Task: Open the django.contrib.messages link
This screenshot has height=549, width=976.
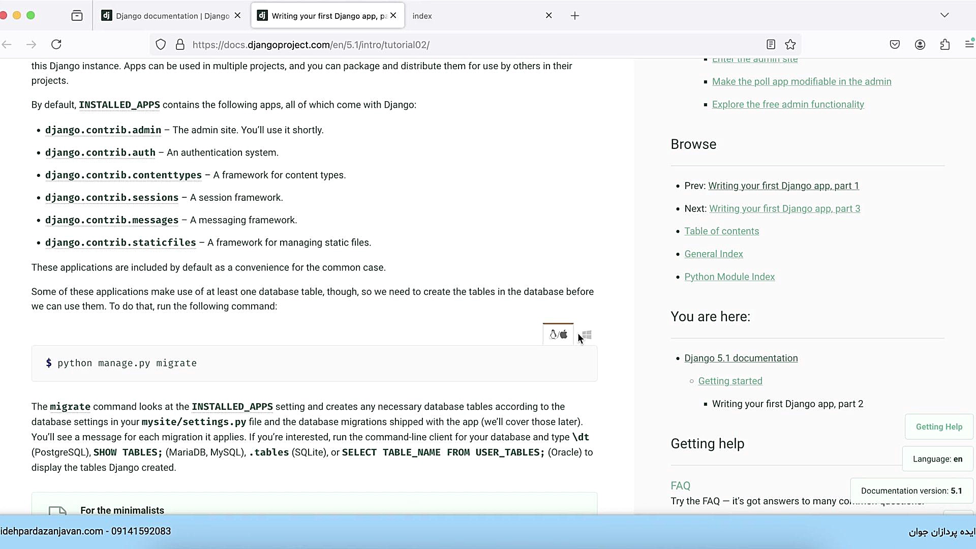Action: [112, 220]
